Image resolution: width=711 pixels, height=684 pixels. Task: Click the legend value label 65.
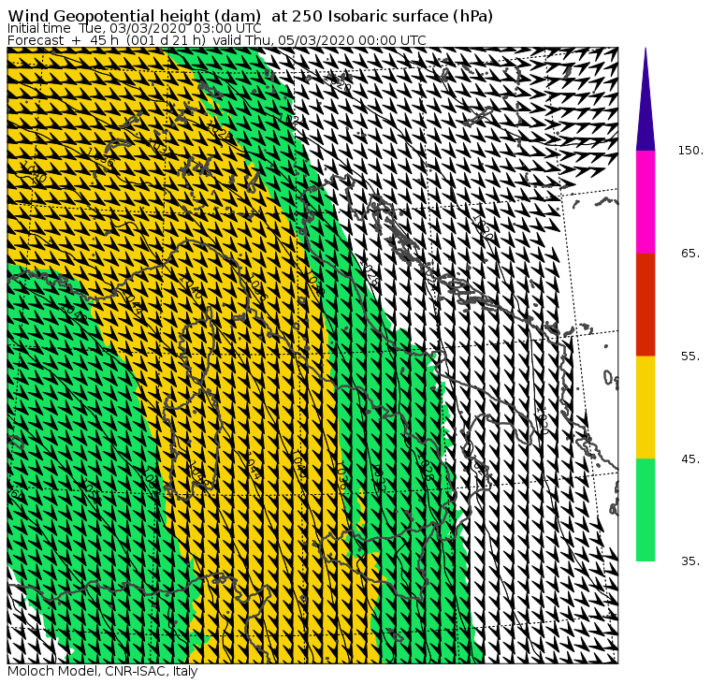point(691,253)
